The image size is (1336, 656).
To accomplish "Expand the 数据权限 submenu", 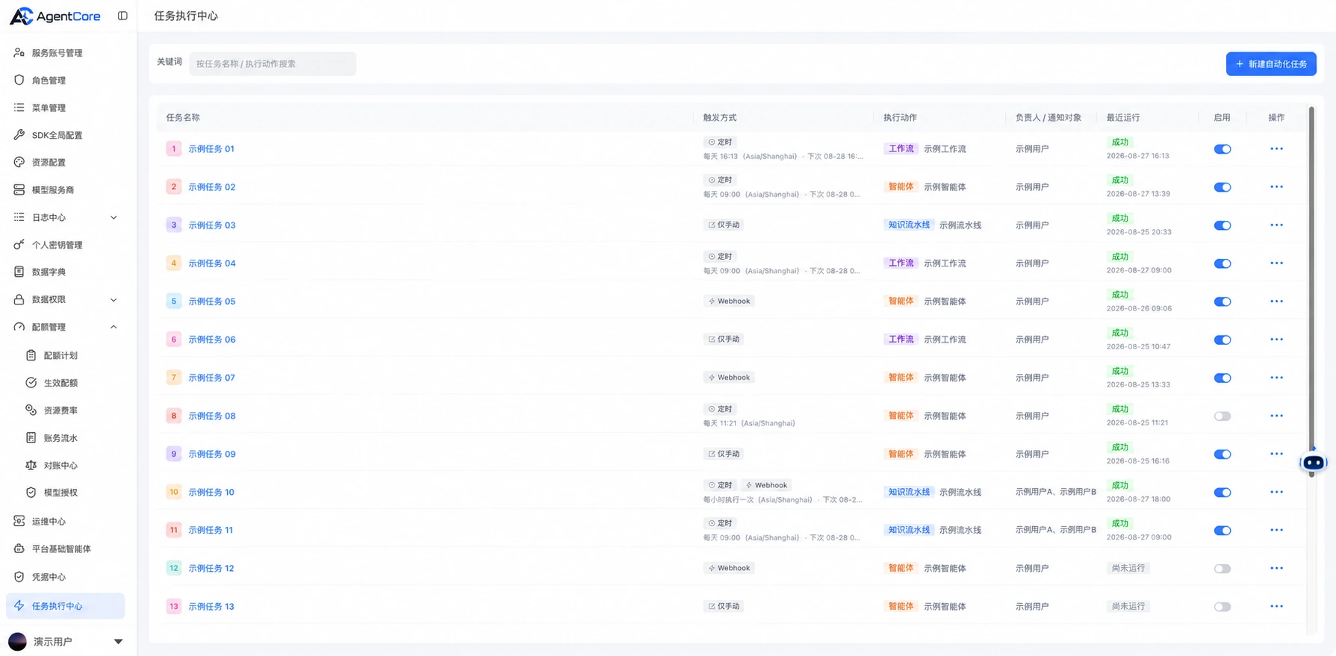I will click(x=114, y=300).
